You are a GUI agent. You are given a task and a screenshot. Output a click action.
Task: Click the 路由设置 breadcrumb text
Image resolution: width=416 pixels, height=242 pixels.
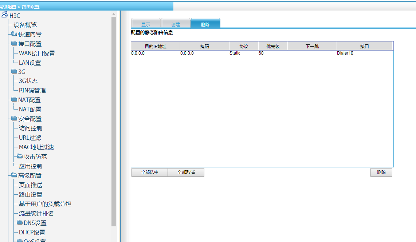(x=31, y=7)
